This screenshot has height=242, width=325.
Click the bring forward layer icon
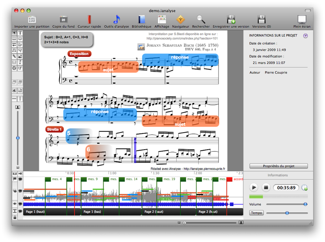14,82
